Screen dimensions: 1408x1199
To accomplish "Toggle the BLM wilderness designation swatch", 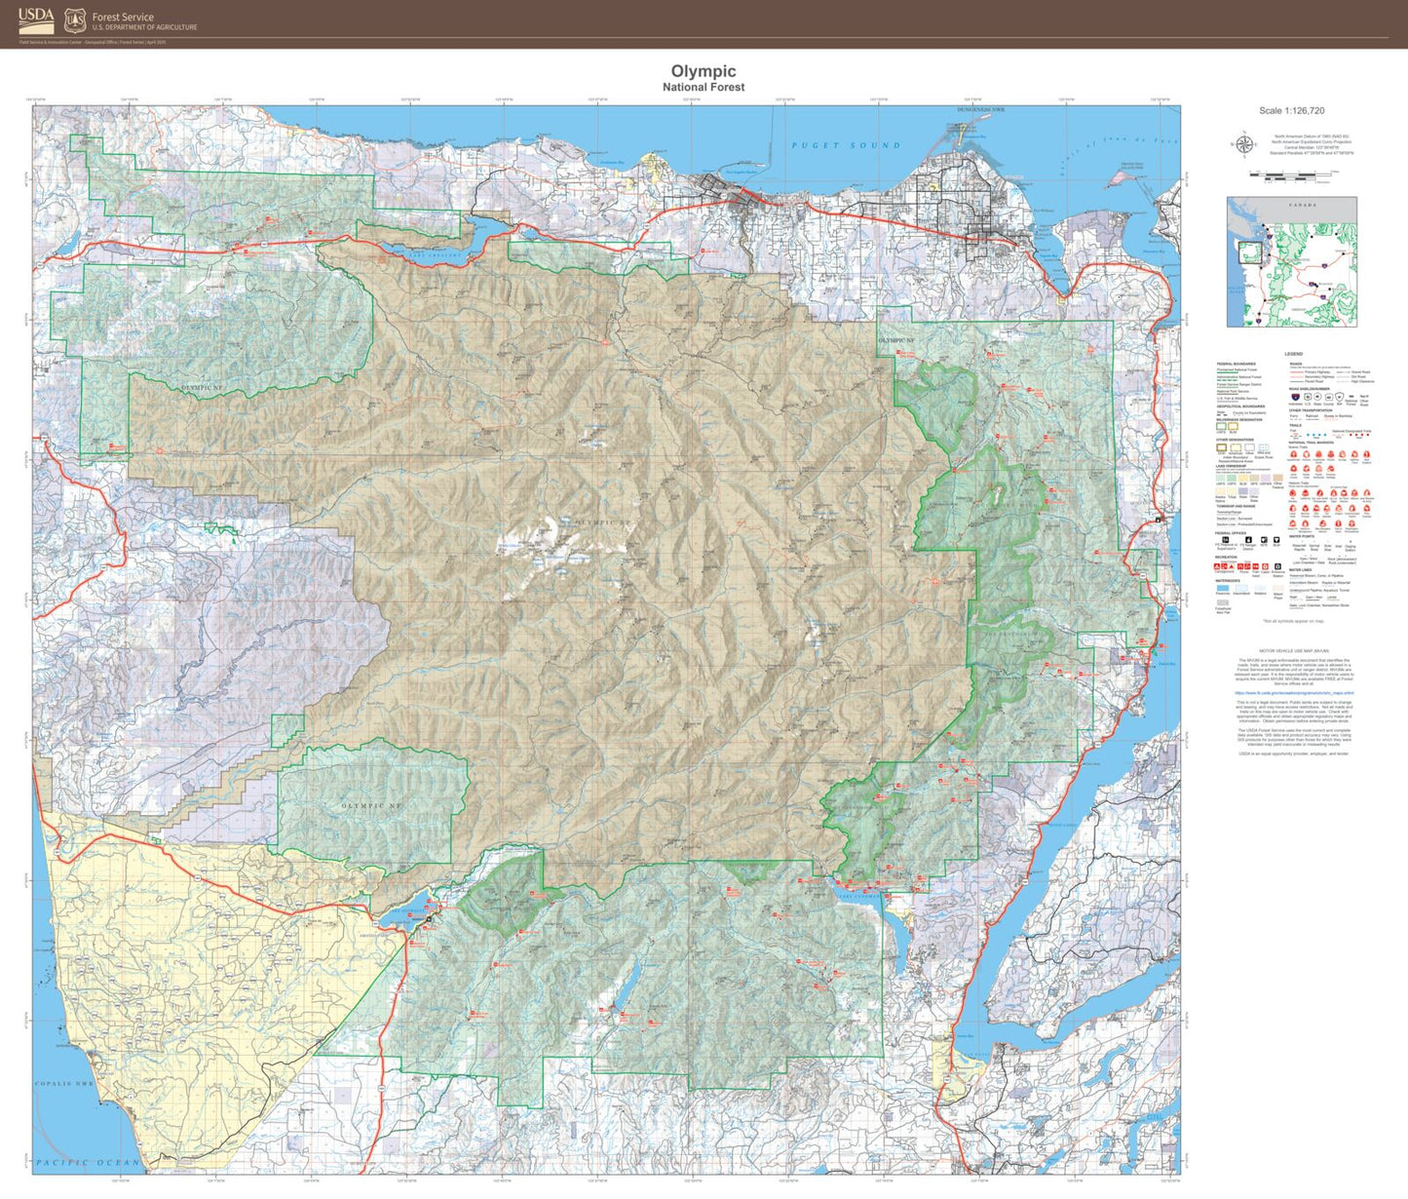I will click(x=1233, y=427).
